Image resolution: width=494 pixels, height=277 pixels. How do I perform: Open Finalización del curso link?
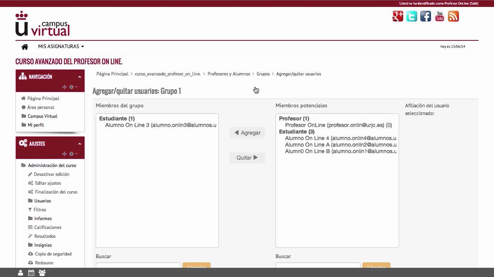click(56, 192)
